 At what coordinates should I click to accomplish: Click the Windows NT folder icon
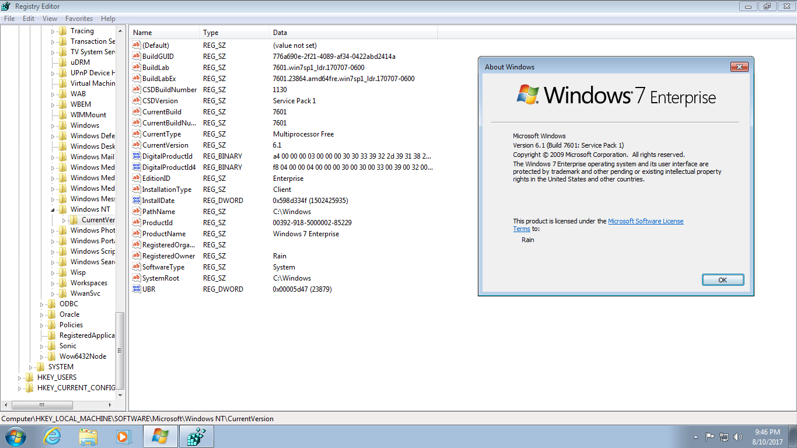point(62,209)
